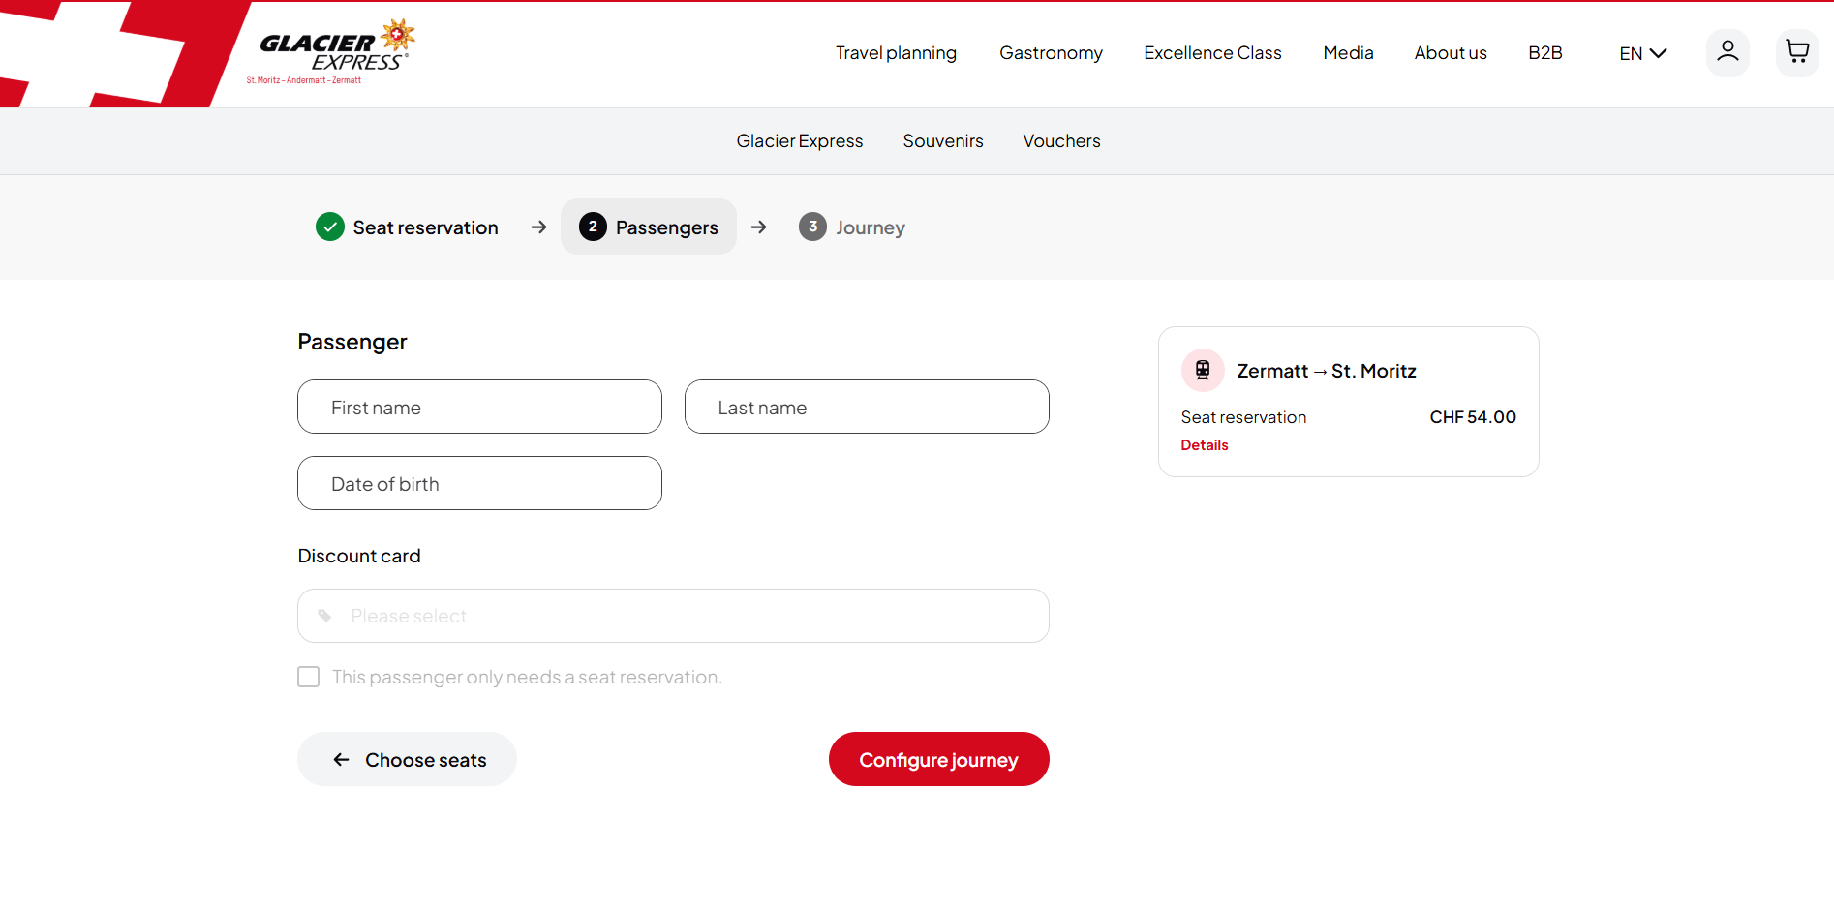Click the green checkmark next to Seat reservation

point(330,227)
